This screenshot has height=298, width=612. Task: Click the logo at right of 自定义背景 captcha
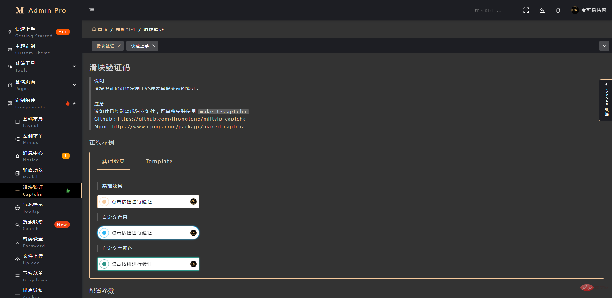click(x=193, y=233)
